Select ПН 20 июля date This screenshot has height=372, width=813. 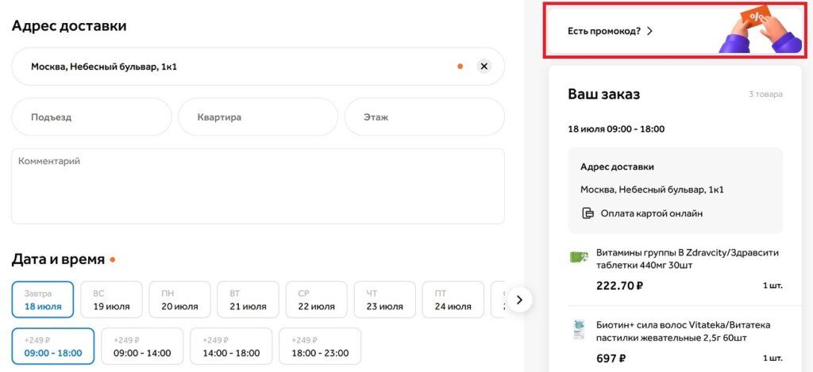point(180,300)
